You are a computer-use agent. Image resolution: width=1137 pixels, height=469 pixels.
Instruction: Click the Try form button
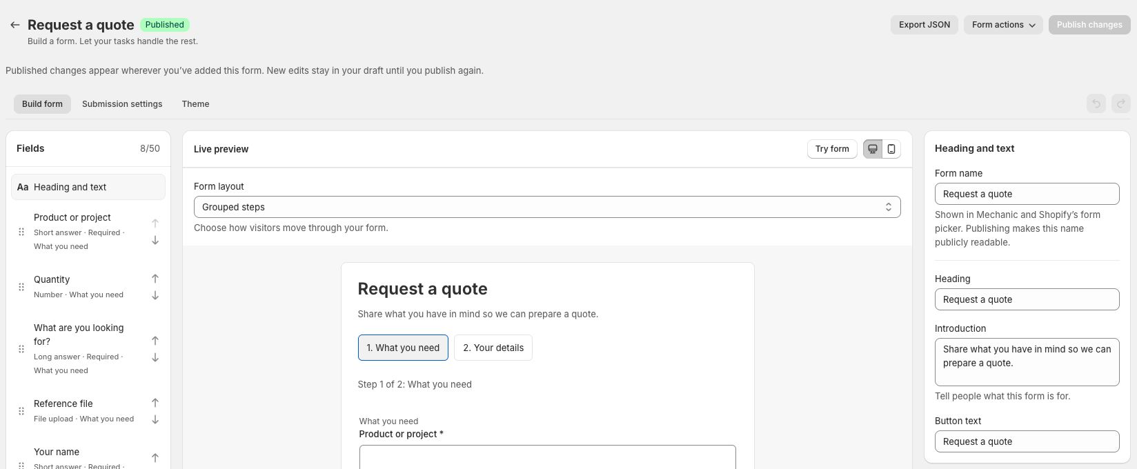[832, 149]
